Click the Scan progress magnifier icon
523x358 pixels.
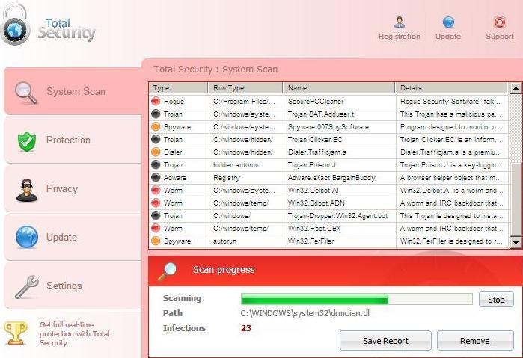(x=167, y=271)
